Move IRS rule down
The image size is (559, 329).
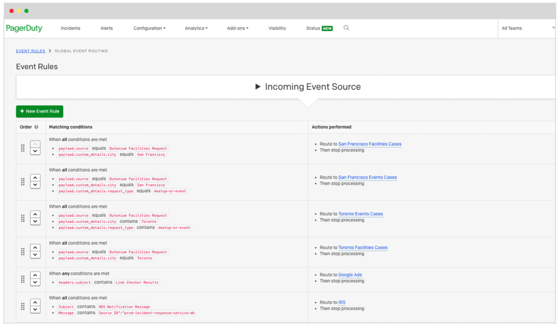click(35, 309)
